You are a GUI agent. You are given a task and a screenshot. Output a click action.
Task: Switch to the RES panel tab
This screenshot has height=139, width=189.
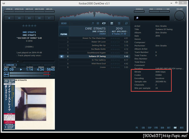(182, 128)
